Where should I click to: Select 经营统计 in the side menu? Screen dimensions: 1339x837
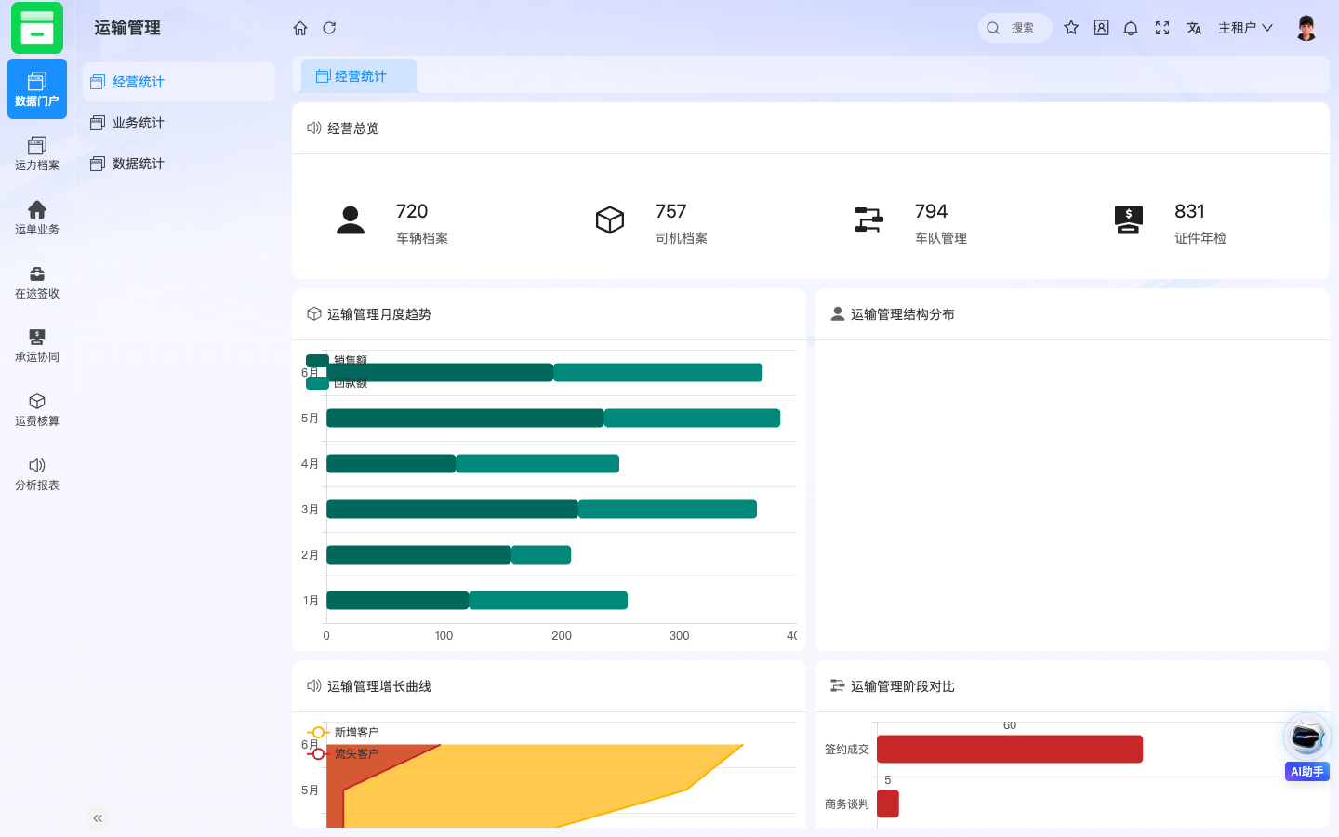[179, 82]
